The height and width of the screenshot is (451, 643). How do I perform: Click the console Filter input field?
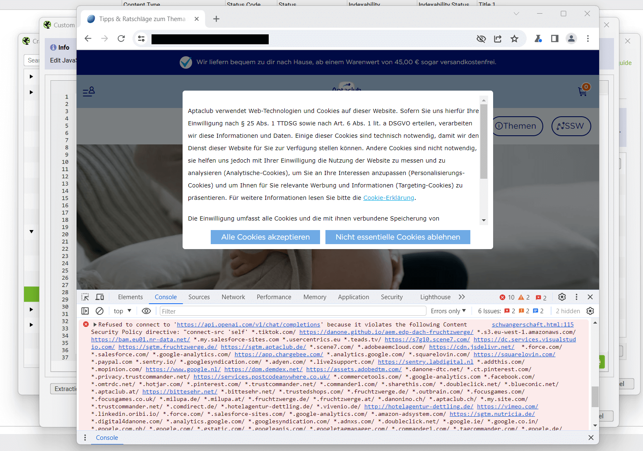pos(293,311)
